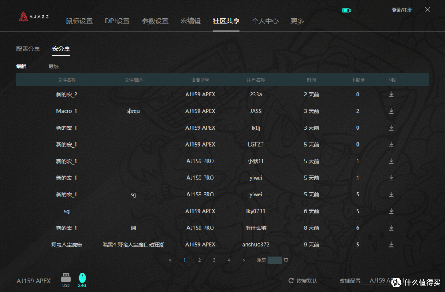
Task: Go to the previous page arrow
Action: coord(170,260)
